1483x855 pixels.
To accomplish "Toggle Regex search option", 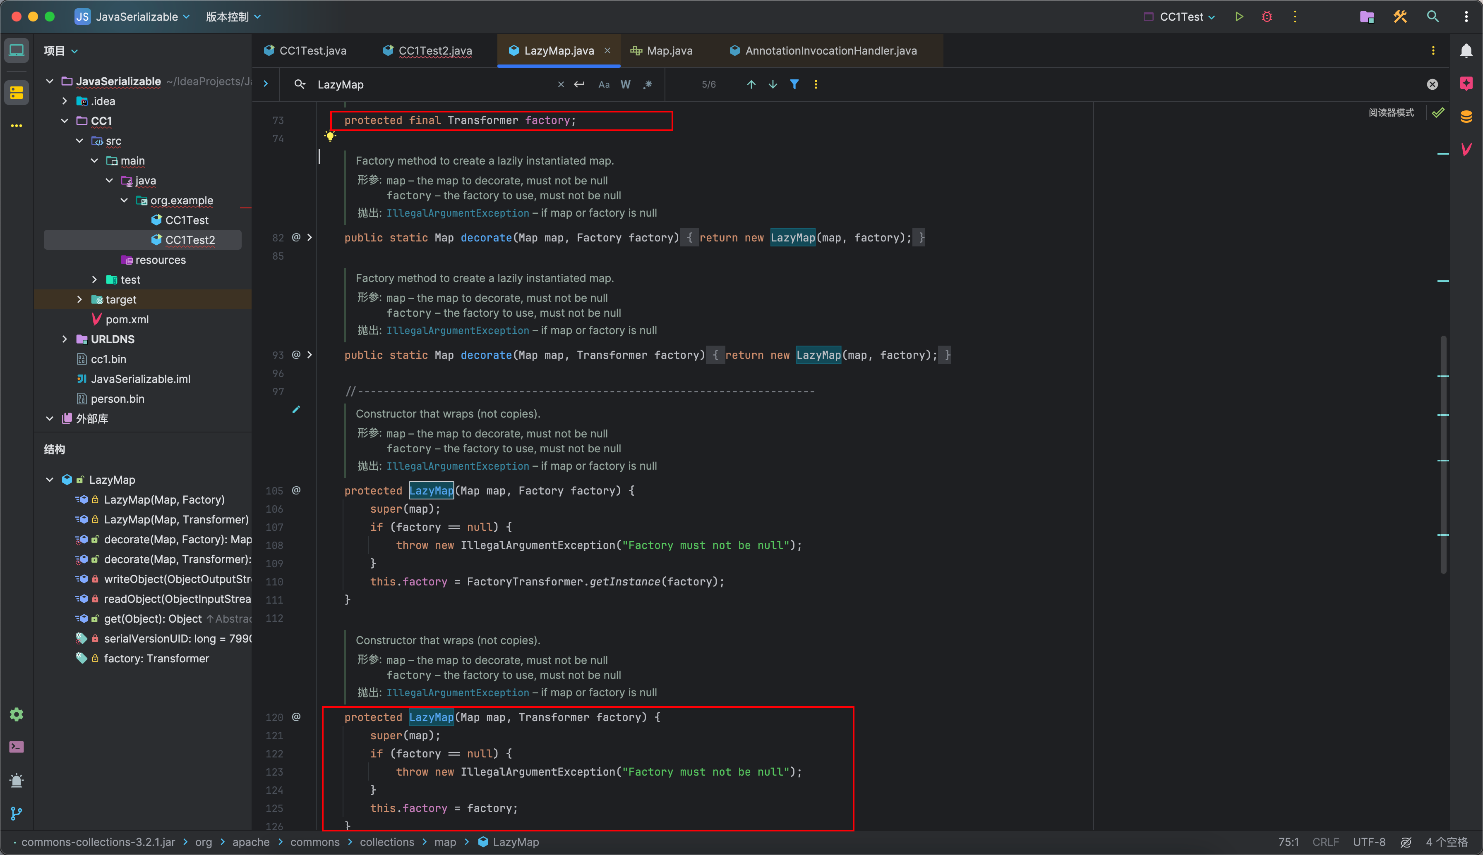I will pos(648,85).
